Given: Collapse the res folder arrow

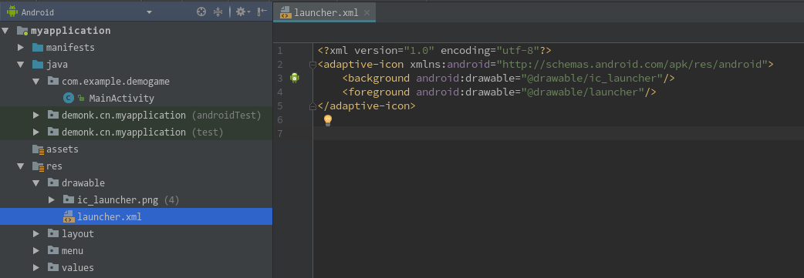Looking at the screenshot, I should coord(21,166).
